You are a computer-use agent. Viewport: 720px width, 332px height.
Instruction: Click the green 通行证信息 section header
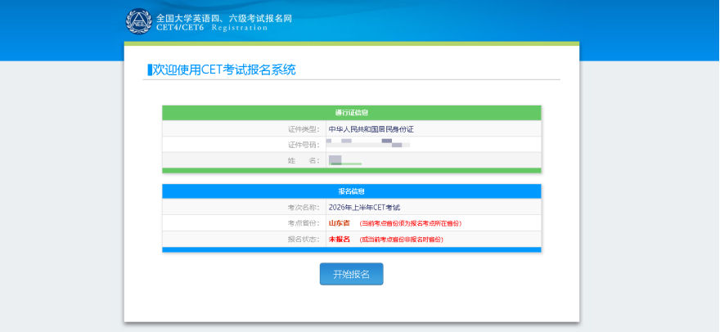[x=352, y=113]
